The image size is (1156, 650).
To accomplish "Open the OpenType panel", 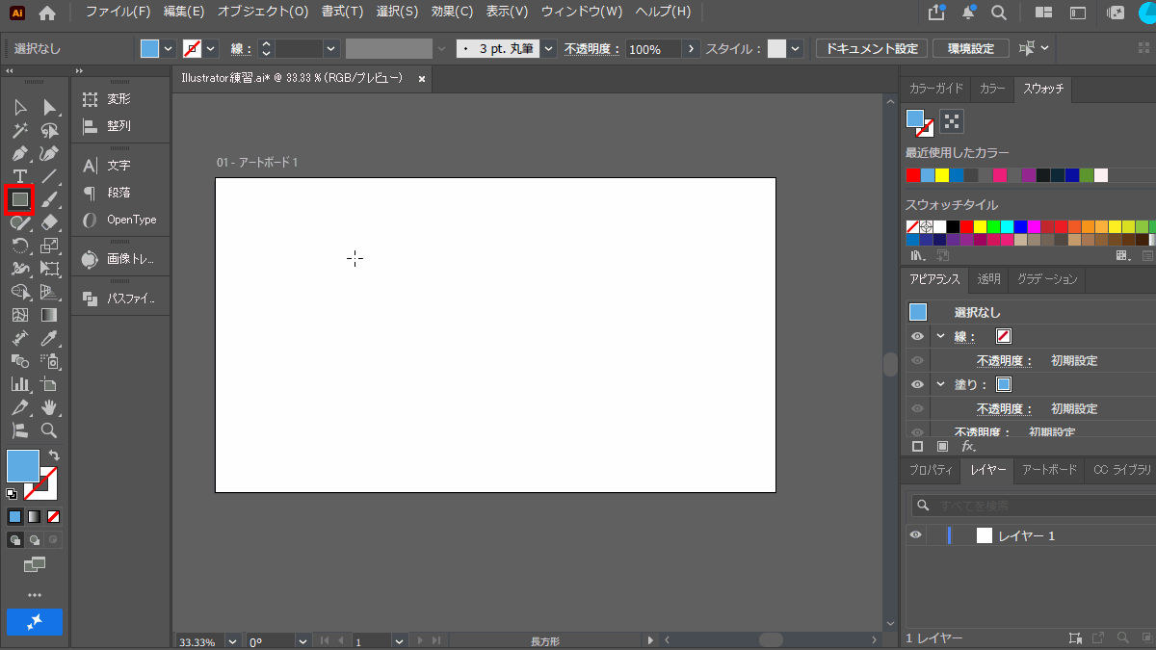I will click(x=119, y=220).
